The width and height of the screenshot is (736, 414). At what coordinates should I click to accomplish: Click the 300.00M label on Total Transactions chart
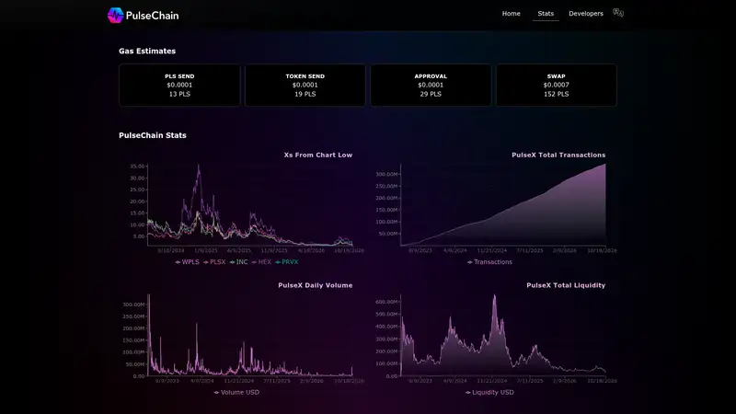pyautogui.click(x=386, y=174)
